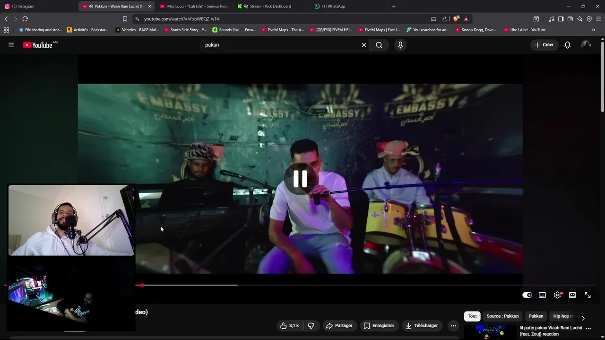This screenshot has height=340, width=605.
Task: Close the Pakkun Waah Rani Lachit tab
Action: (x=149, y=6)
